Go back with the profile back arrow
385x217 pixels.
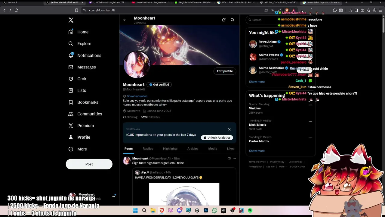pyautogui.click(x=125, y=20)
